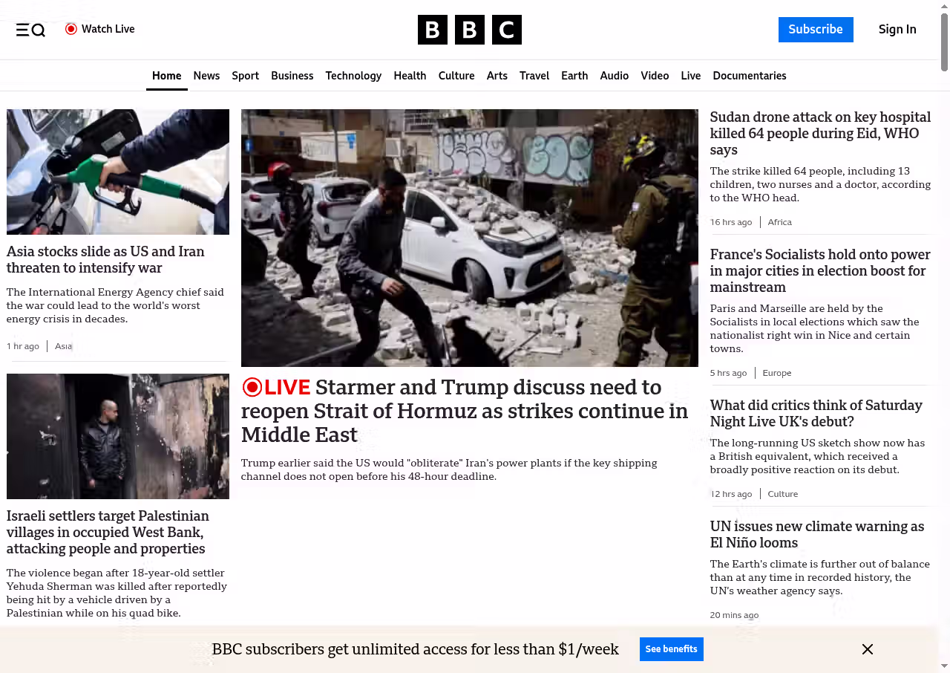The image size is (950, 673).
Task: Click the Africa category tag
Action: pyautogui.click(x=779, y=222)
